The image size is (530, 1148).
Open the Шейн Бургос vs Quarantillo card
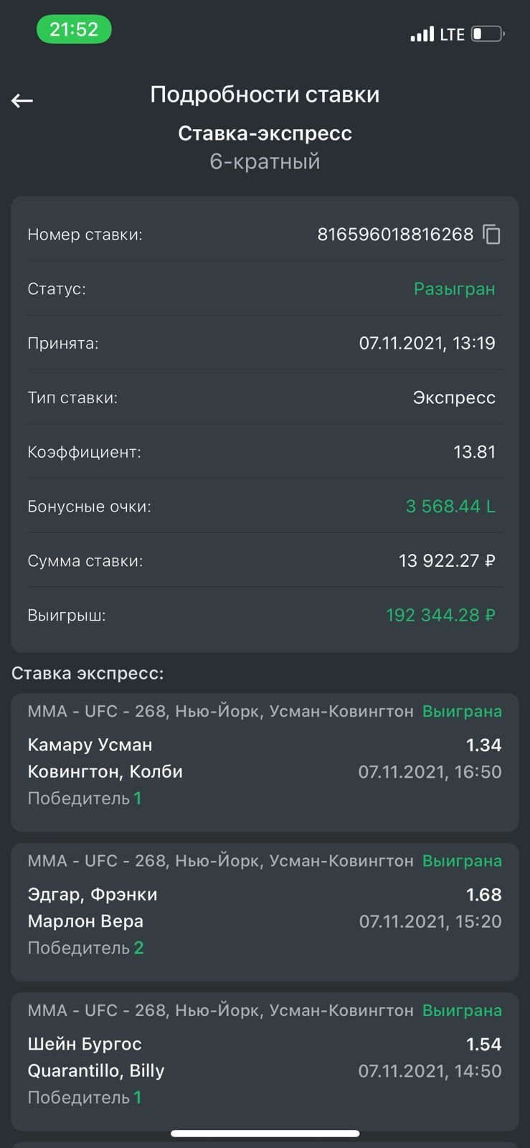click(x=265, y=1060)
